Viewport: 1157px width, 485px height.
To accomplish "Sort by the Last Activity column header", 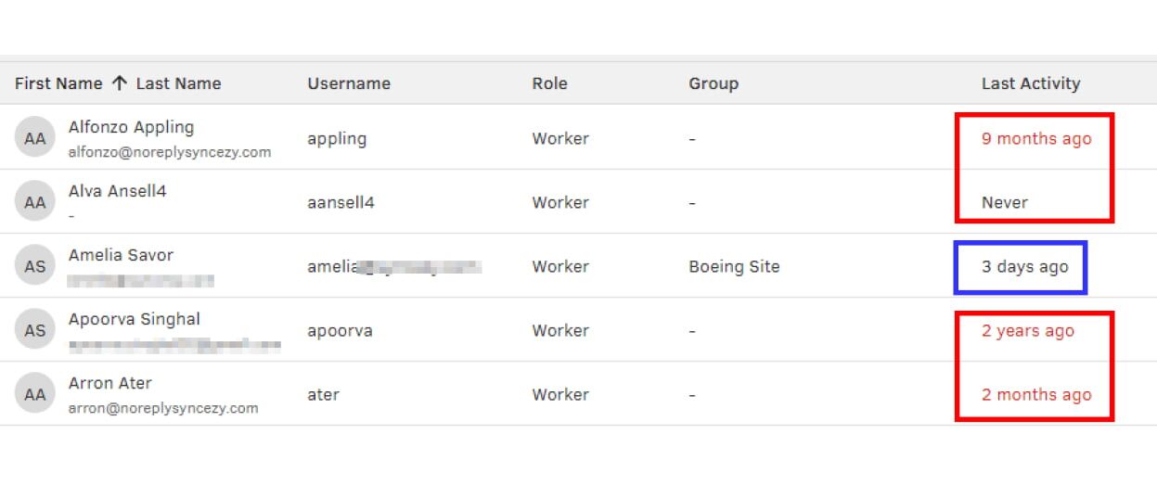I will [x=1031, y=83].
